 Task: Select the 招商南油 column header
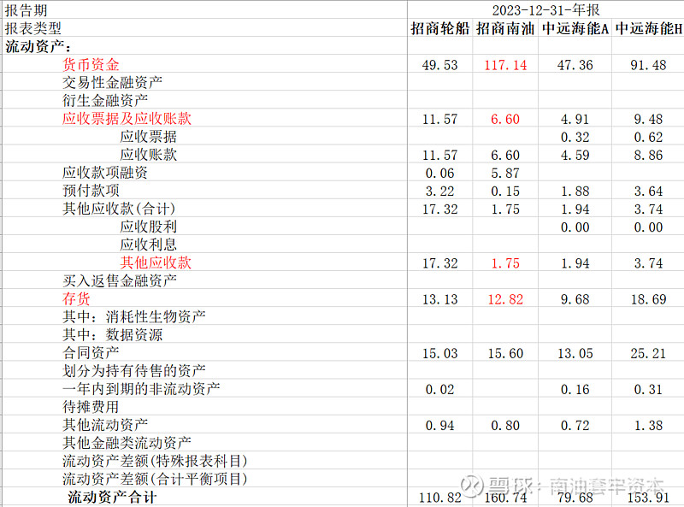click(x=505, y=28)
